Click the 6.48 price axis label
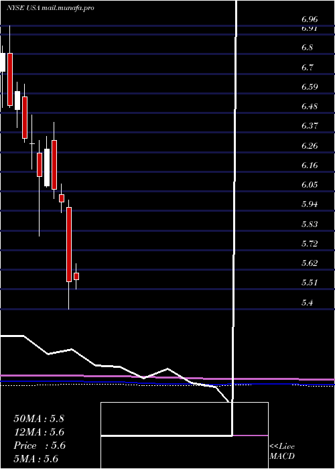Image resolution: width=335 pixels, height=469 pixels. 310,106
